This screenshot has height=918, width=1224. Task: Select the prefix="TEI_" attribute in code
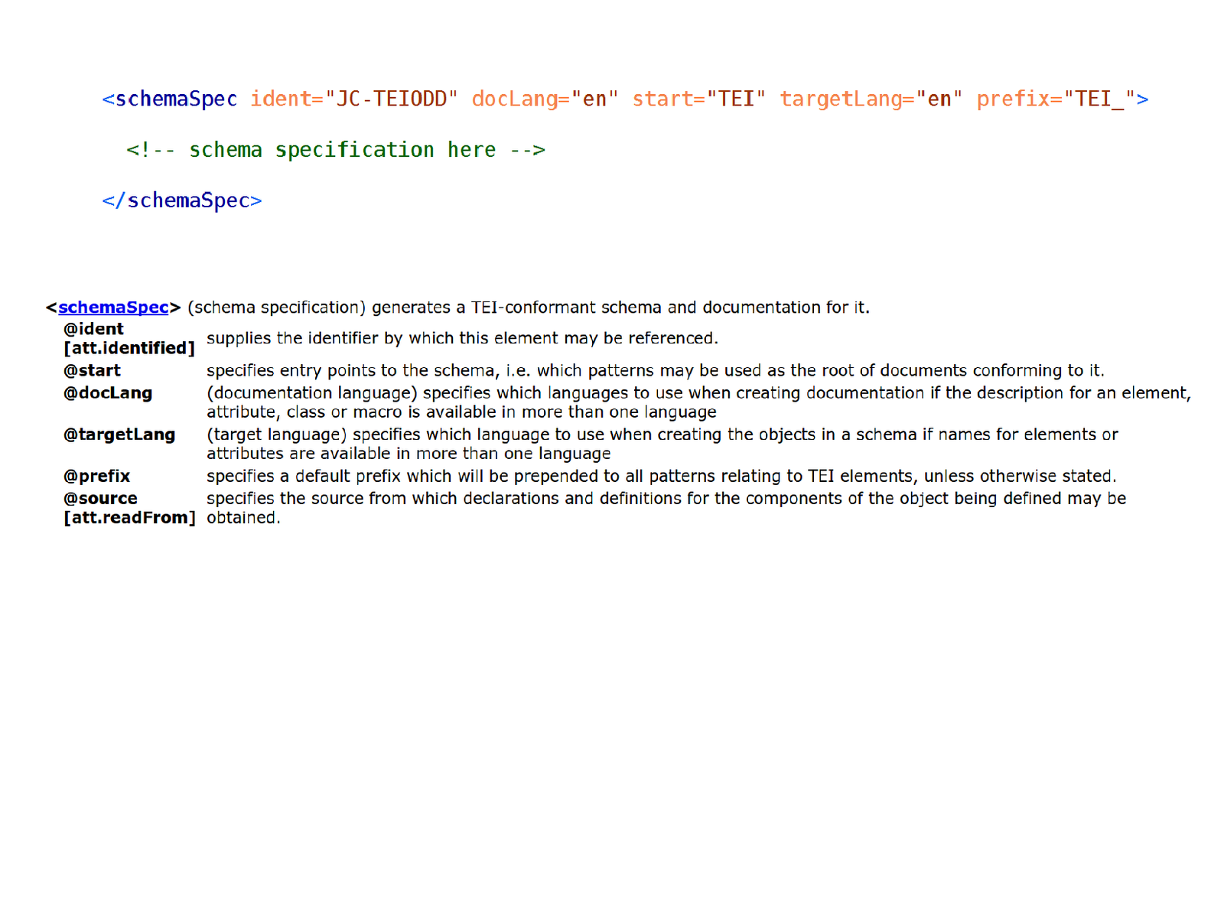tap(1056, 99)
